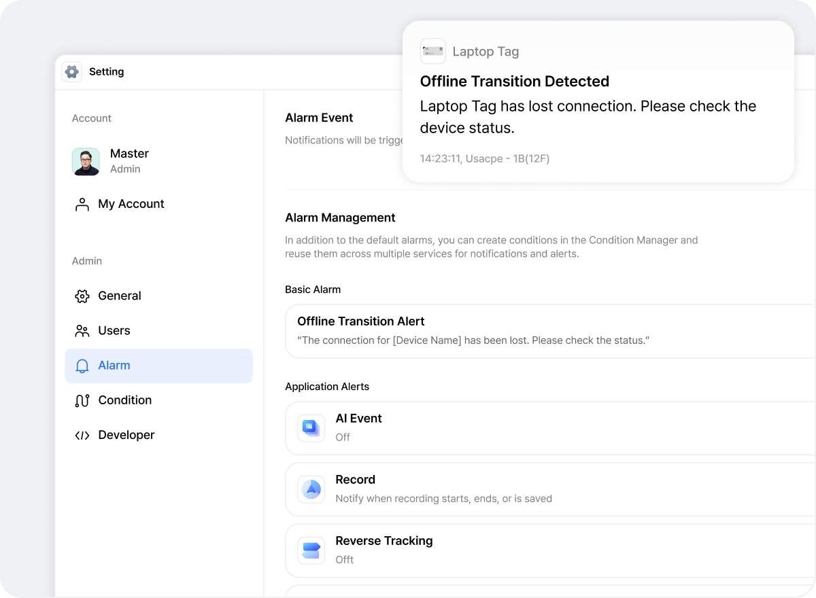Click the Users people icon
This screenshot has width=816, height=598.
[82, 331]
